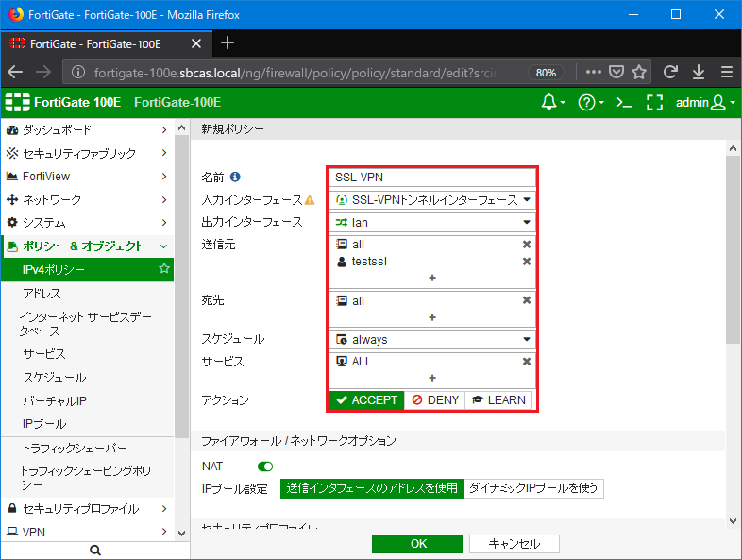Select LEARN action
Viewport: 742px width, 560px height.
click(x=498, y=400)
